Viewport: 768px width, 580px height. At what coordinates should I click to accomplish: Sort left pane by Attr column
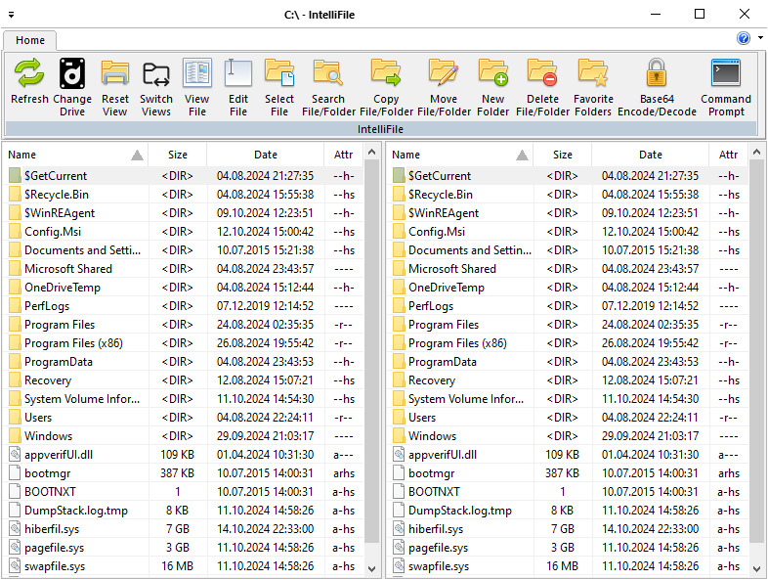click(343, 155)
